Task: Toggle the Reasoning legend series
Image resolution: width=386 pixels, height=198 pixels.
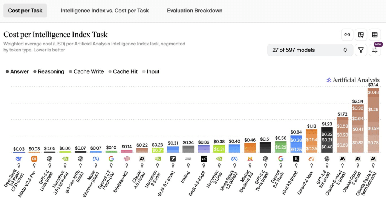Action: coord(49,72)
